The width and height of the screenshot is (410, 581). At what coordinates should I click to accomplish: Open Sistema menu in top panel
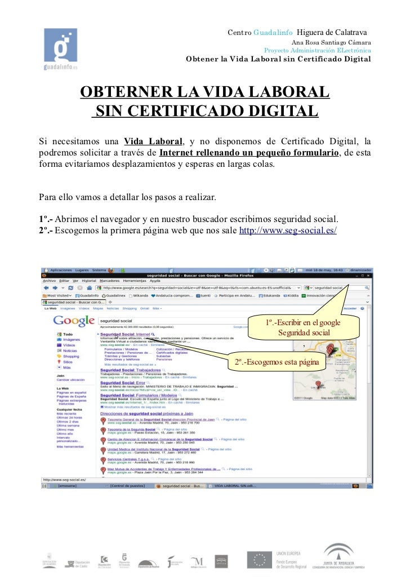[x=99, y=270]
